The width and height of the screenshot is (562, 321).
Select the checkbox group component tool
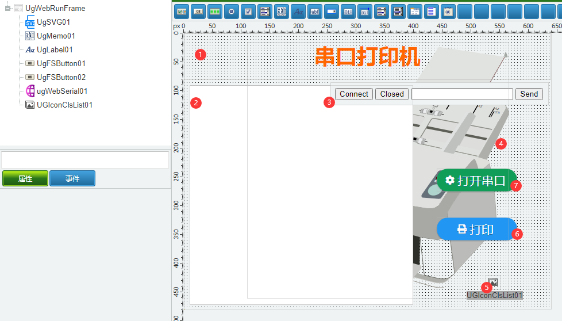click(x=182, y=12)
